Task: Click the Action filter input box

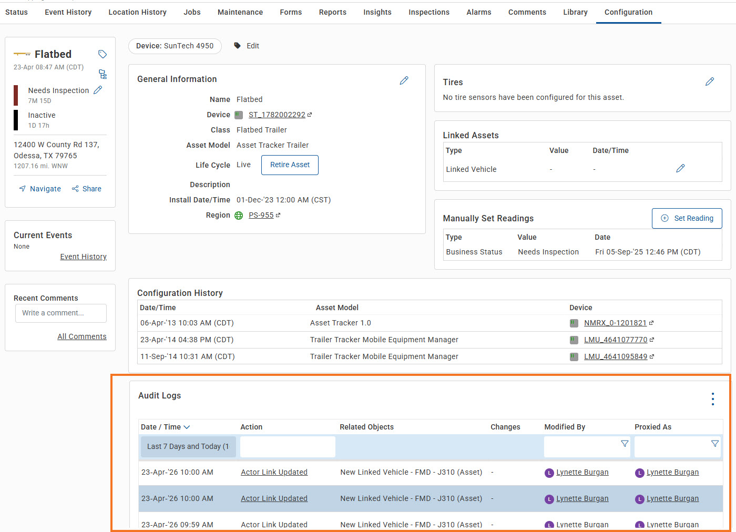Action: click(288, 447)
